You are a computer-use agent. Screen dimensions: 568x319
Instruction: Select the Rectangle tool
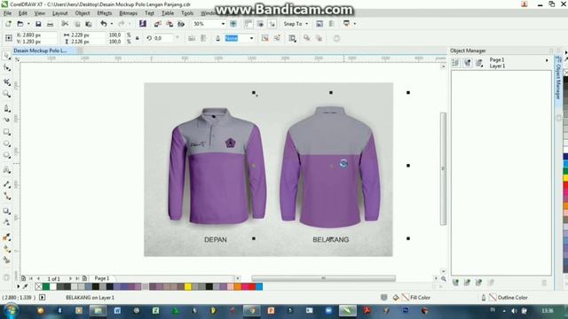[x=6, y=132]
